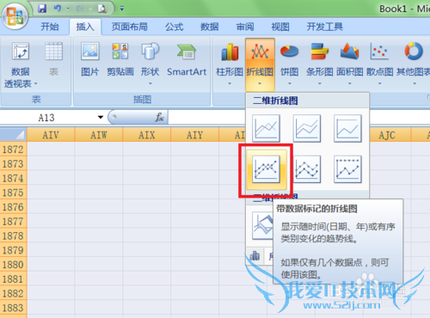Expand the 散点图 dropdown arrow

pyautogui.click(x=379, y=83)
